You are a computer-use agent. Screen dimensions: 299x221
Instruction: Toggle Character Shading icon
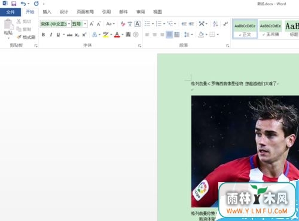(x=128, y=35)
